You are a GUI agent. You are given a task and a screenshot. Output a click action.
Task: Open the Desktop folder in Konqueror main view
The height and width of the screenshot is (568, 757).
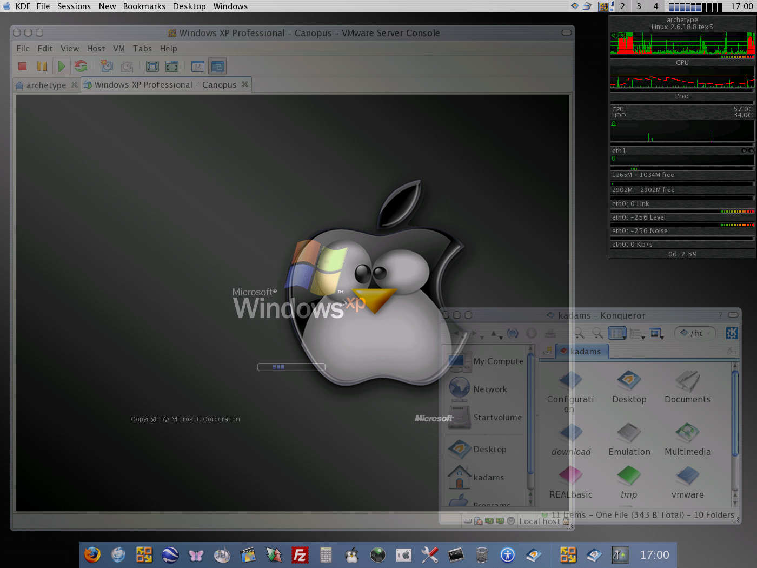(x=629, y=387)
